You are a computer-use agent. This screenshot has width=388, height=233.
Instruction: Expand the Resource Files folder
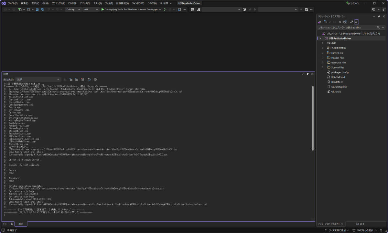(323, 63)
